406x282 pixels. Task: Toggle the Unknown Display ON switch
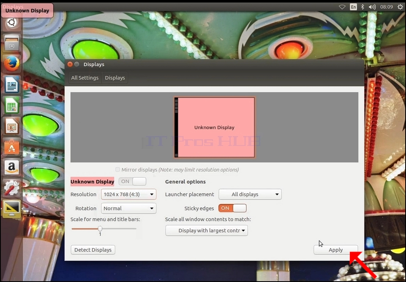click(132, 181)
